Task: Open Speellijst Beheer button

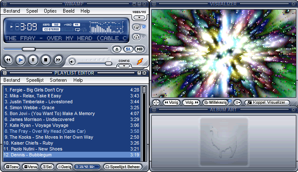Action: coord(123,167)
